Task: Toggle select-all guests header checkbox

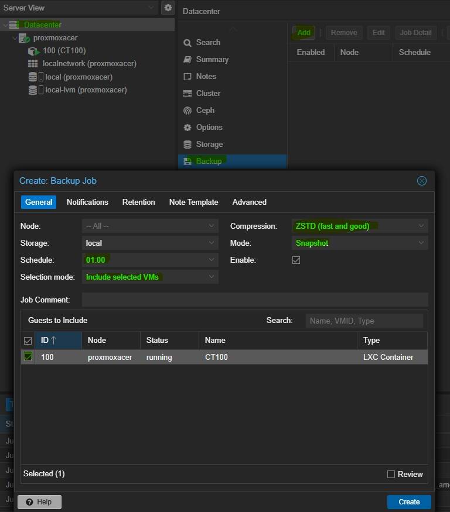Action: point(28,341)
